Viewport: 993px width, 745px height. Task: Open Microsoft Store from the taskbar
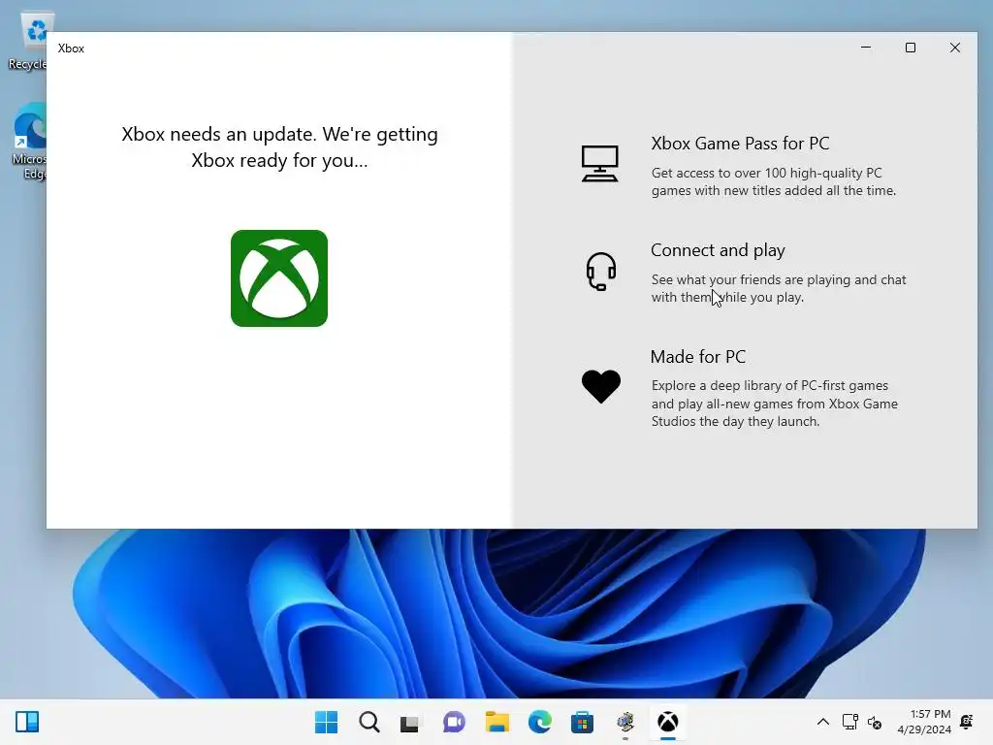coord(582,722)
